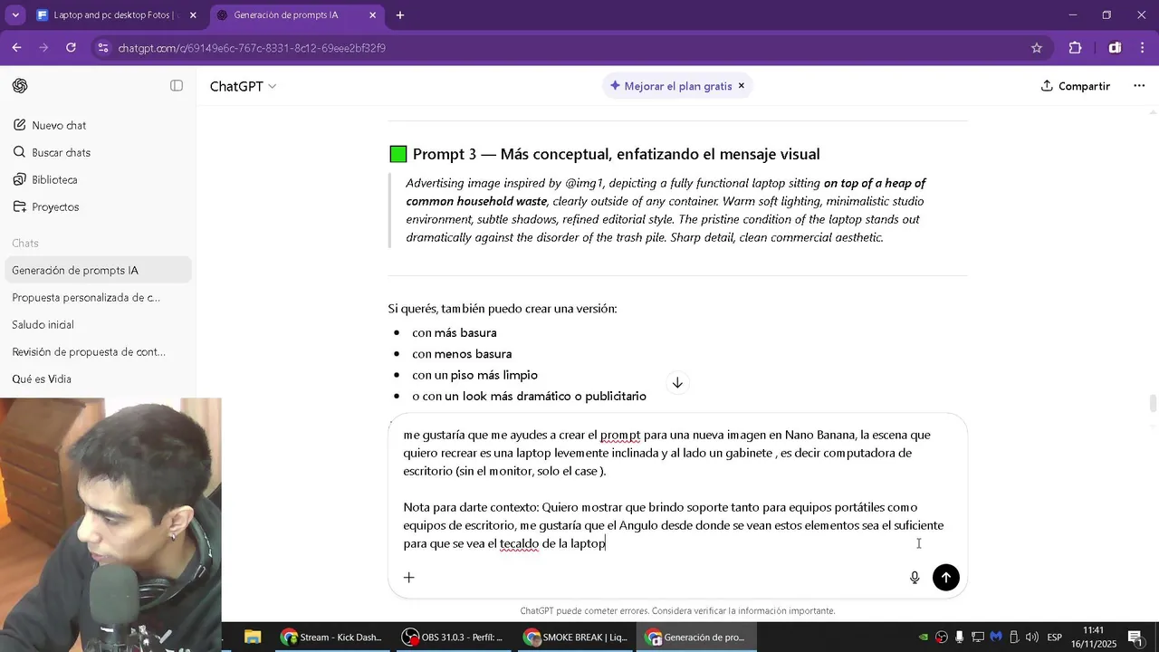Dismiss the Mejorar el plan gratis banner
This screenshot has height=652, width=1159.
coord(741,86)
